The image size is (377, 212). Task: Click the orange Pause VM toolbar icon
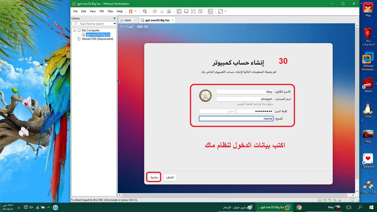(x=131, y=11)
